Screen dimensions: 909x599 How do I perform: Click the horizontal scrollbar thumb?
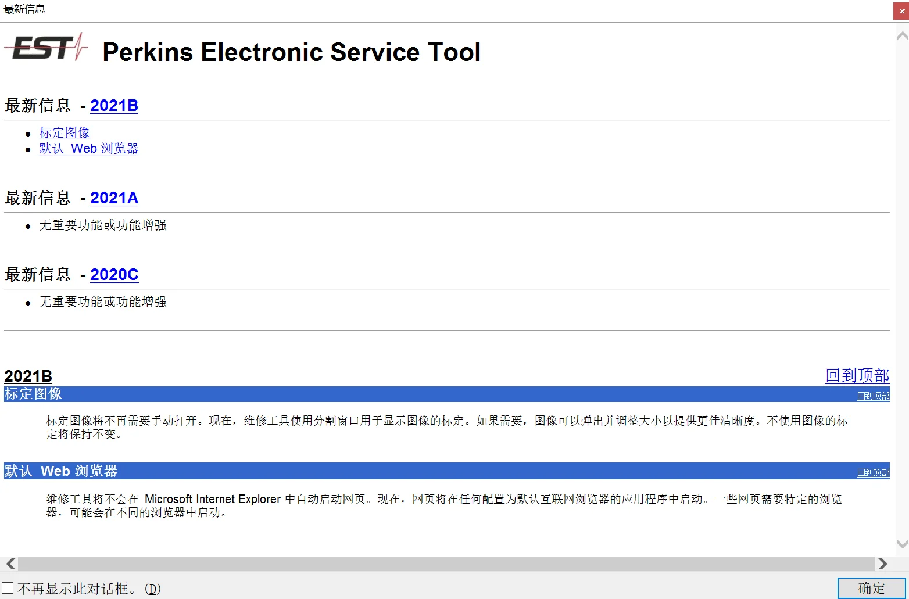point(446,564)
